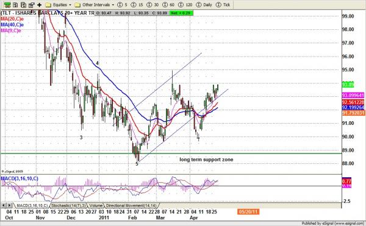Open the Published by eSignal link
The height and width of the screenshot is (226, 366).
(333, 224)
